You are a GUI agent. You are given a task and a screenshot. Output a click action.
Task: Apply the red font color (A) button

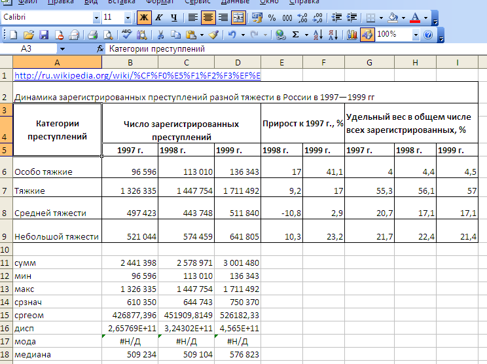[x=415, y=18]
